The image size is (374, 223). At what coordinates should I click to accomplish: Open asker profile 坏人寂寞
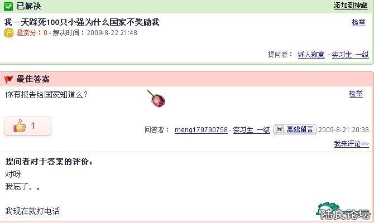point(311,55)
